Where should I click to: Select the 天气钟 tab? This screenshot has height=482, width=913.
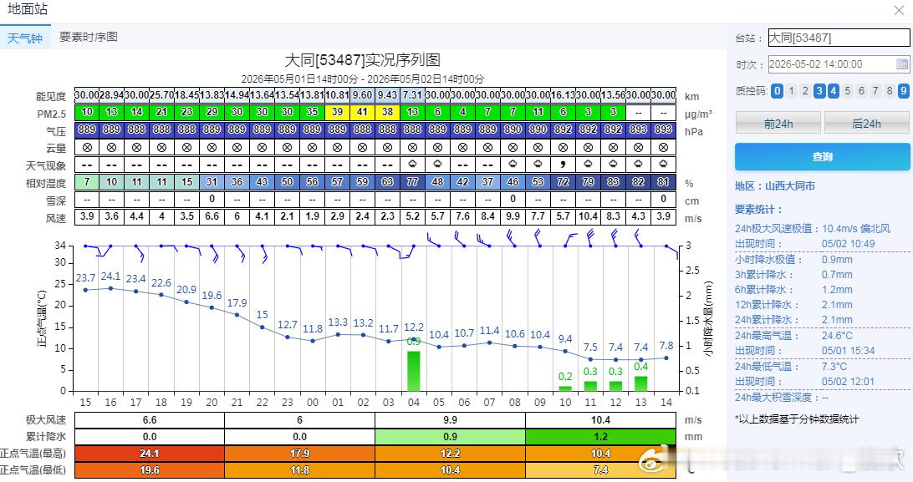(x=25, y=38)
